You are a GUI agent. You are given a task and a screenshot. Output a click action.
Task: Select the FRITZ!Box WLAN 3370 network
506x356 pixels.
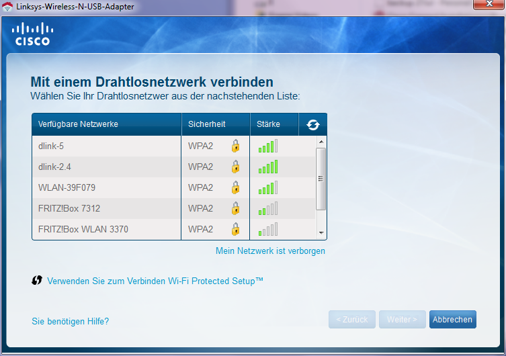[x=173, y=229]
